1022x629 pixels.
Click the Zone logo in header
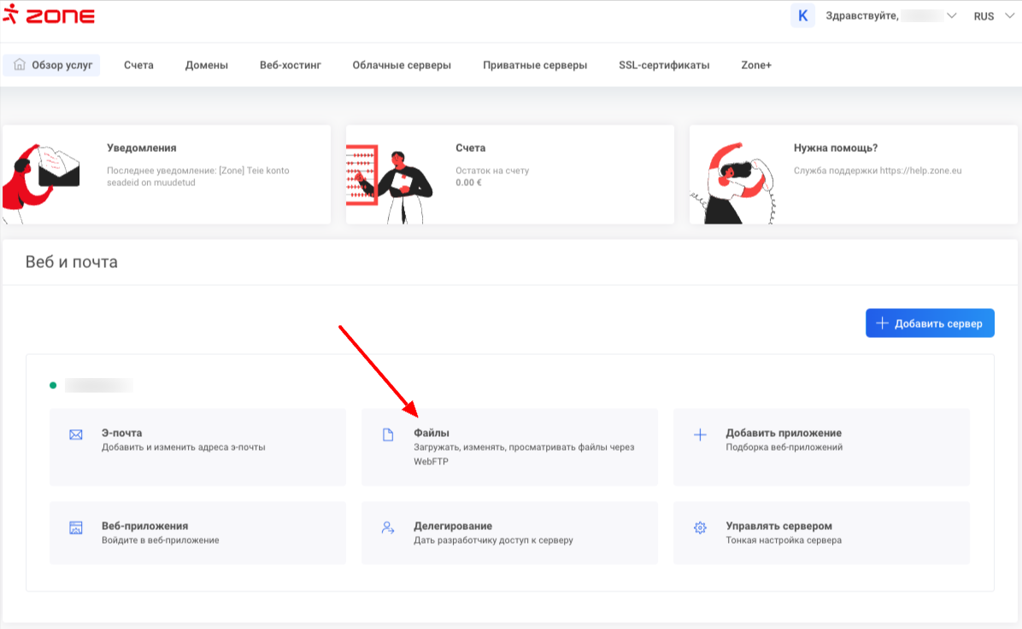pyautogui.click(x=49, y=16)
